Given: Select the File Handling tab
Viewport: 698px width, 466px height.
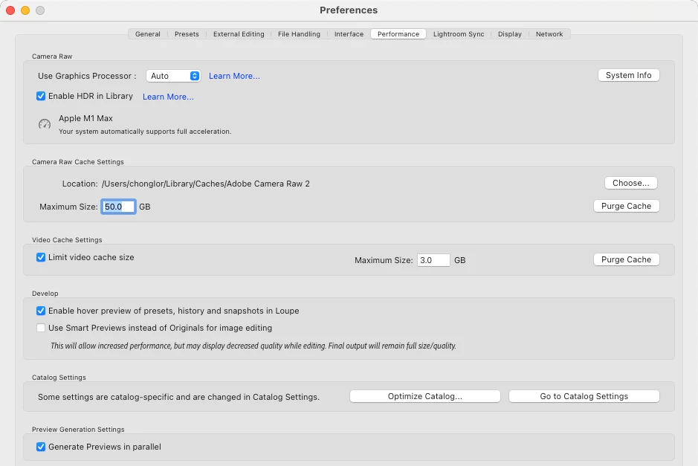Looking at the screenshot, I should point(299,34).
